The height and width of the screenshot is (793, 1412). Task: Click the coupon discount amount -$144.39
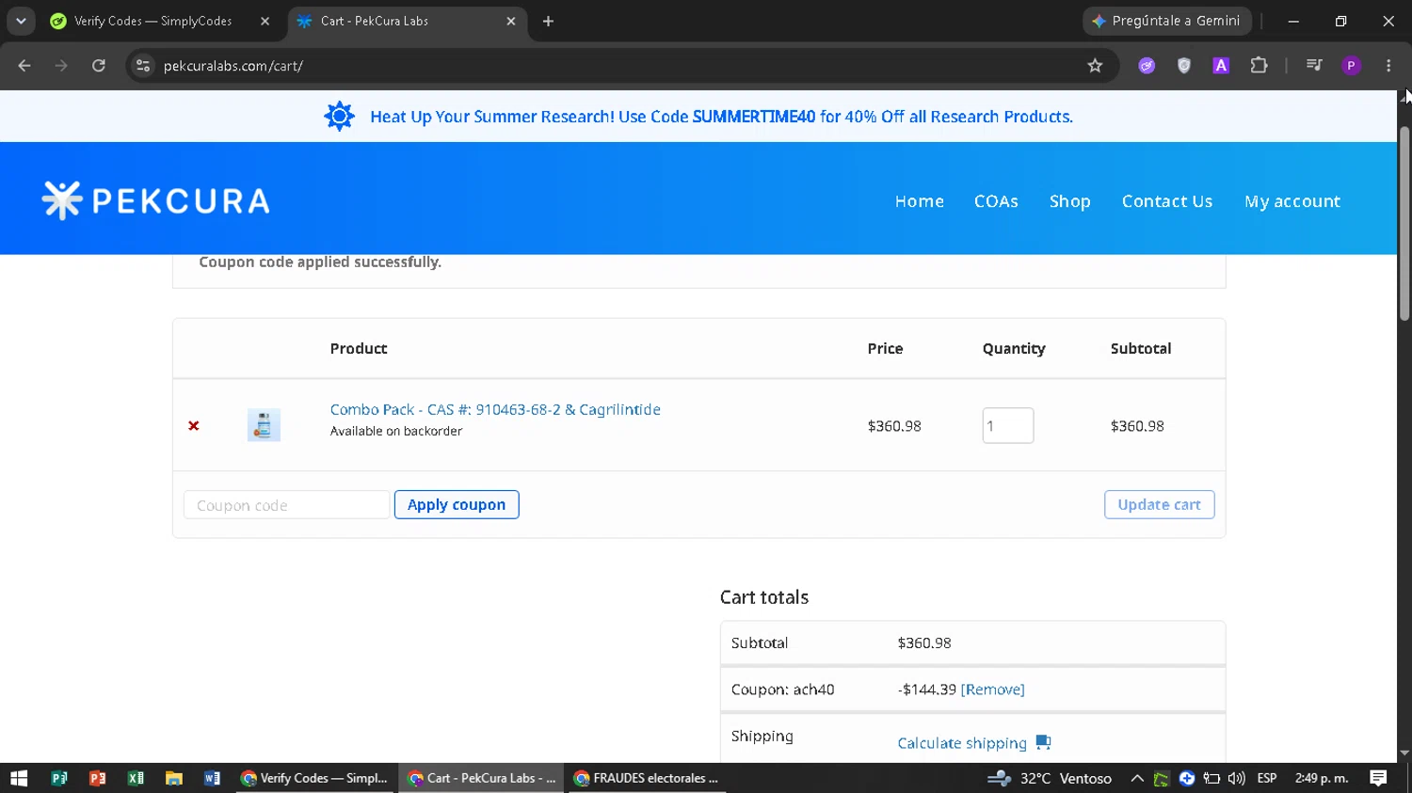[x=927, y=690]
